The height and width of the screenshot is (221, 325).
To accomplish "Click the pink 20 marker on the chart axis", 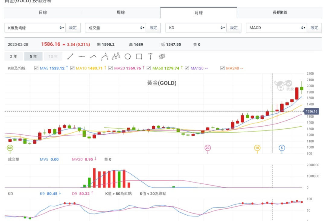I will (x=207, y=148).
